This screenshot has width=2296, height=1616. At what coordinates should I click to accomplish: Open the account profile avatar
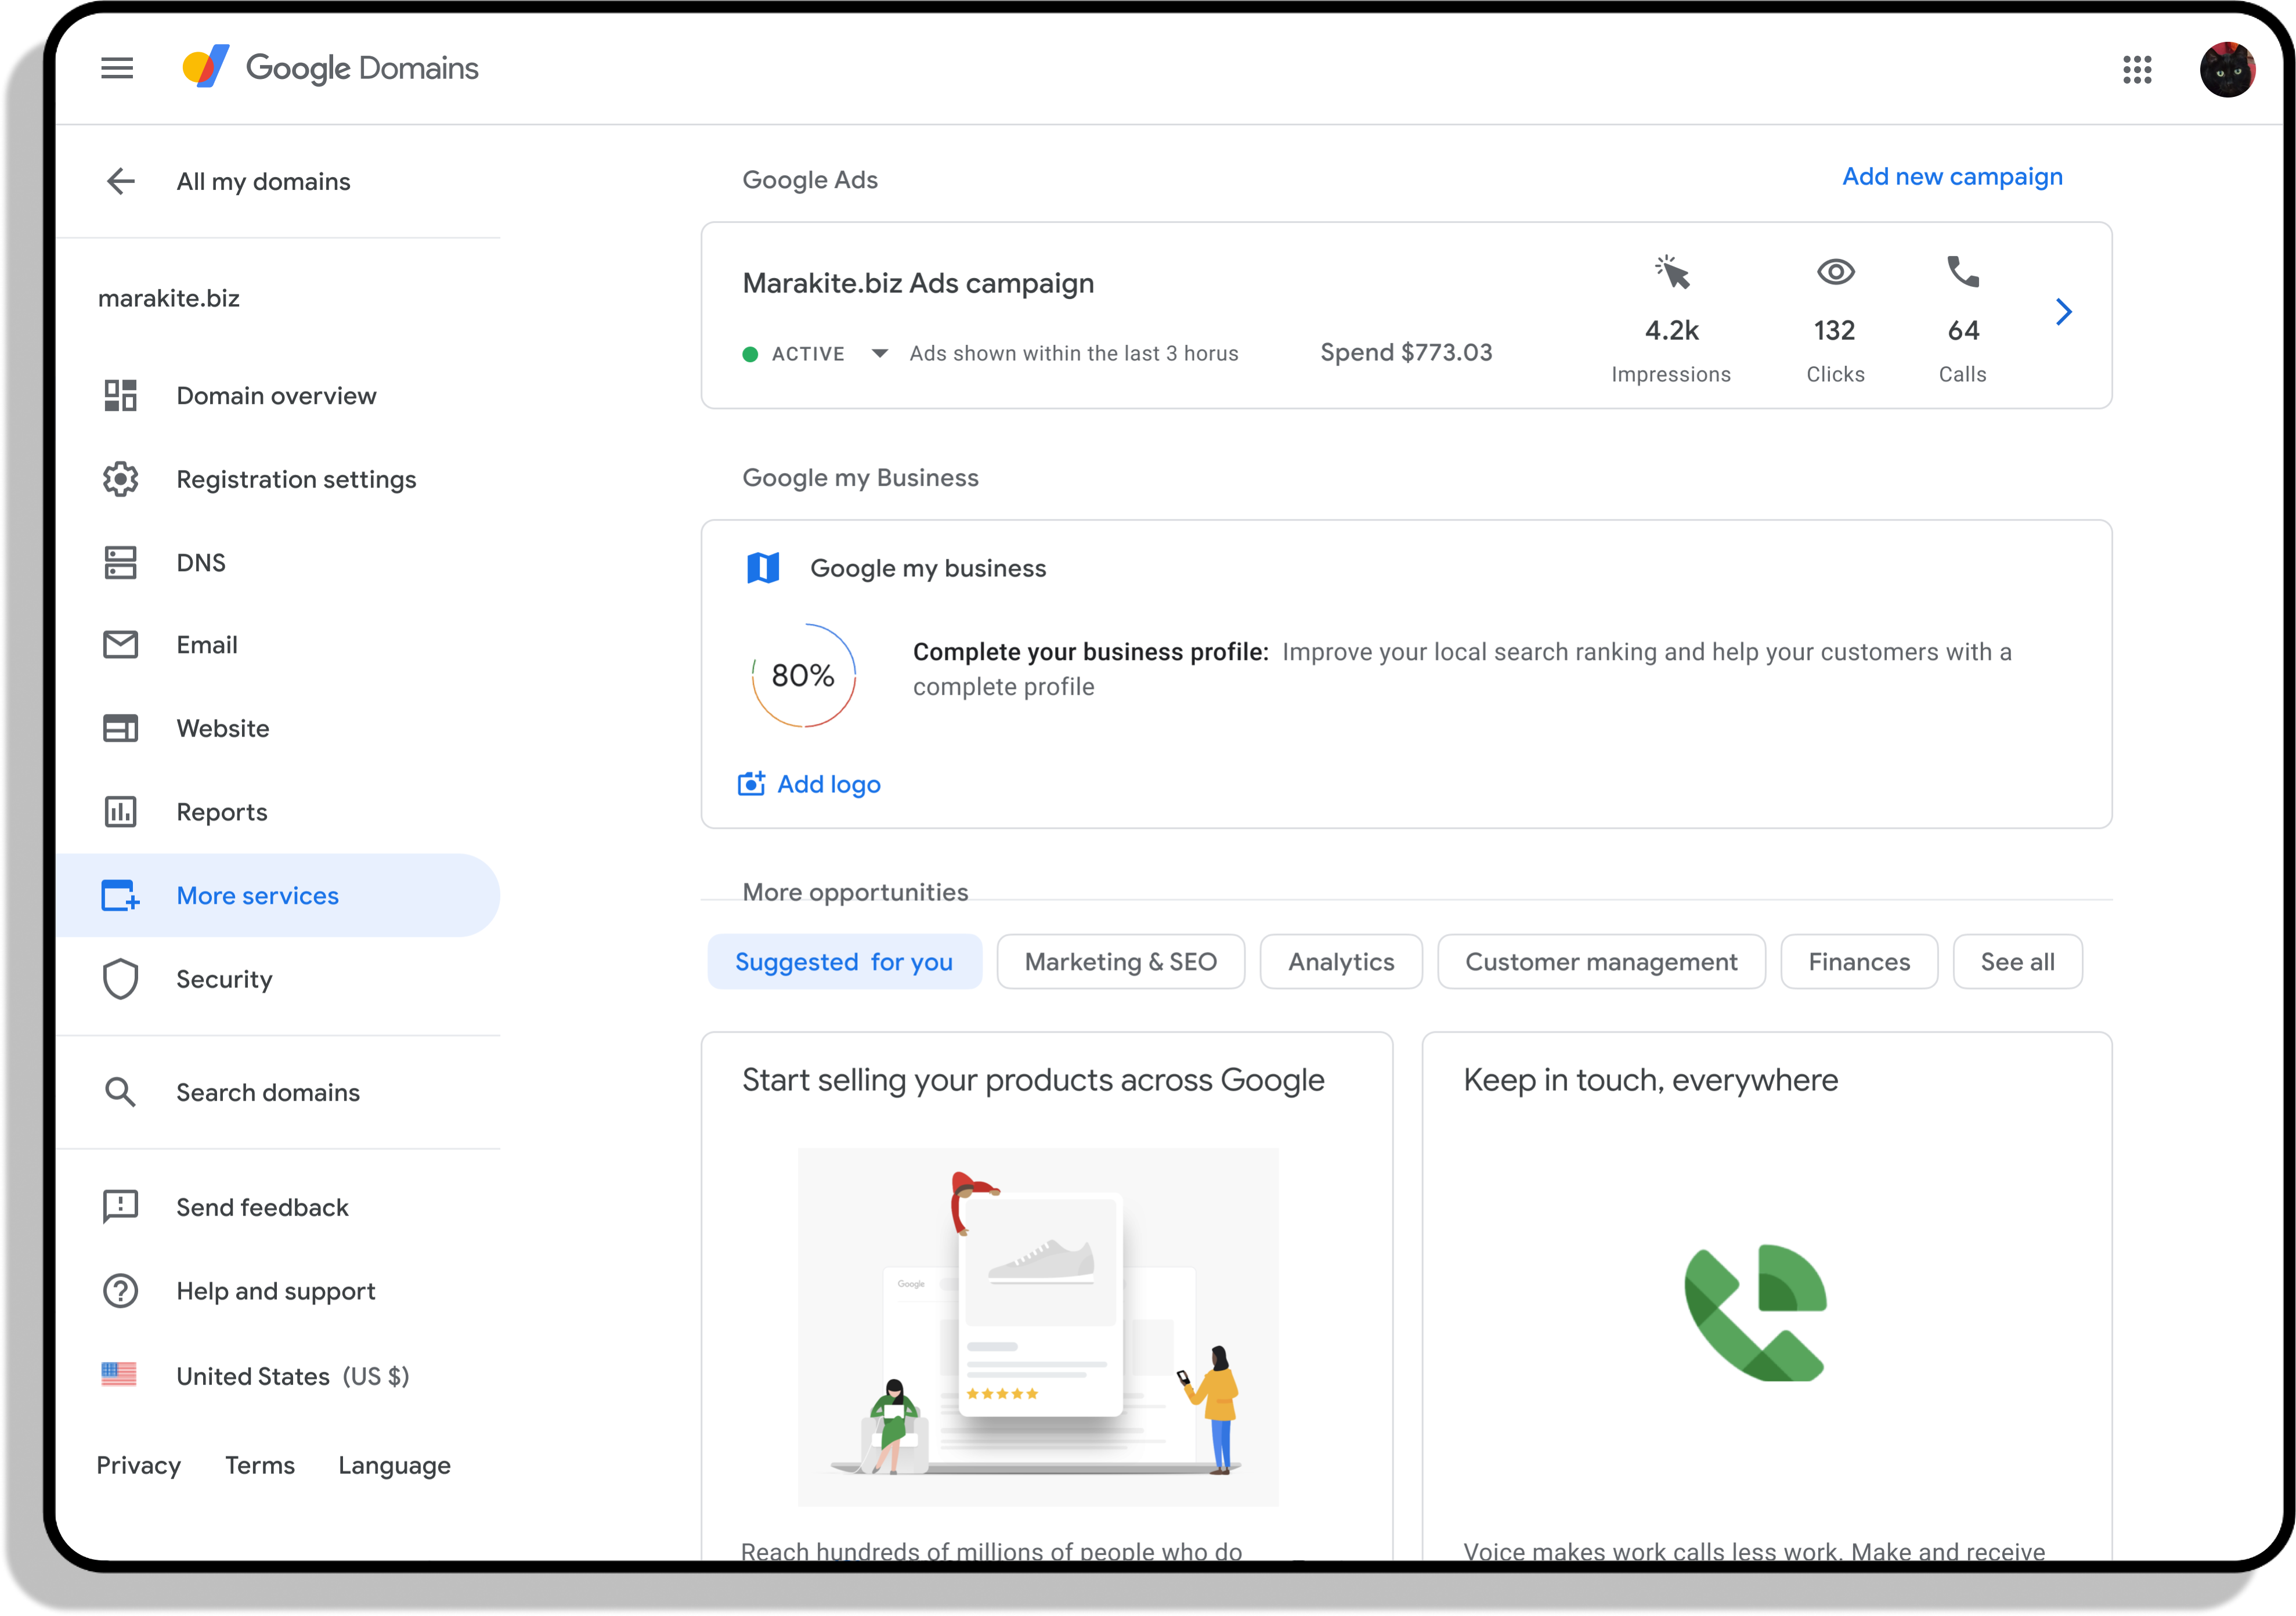click(x=2227, y=69)
